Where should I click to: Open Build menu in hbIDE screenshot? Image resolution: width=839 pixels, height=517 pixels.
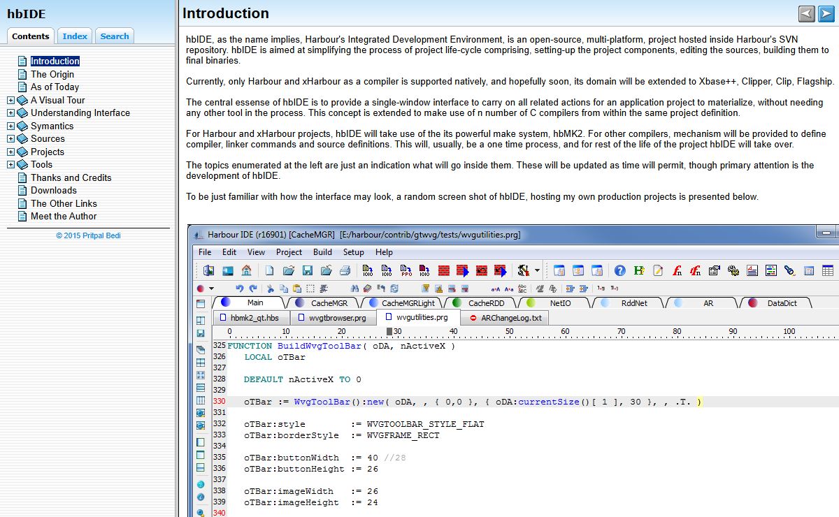pos(322,252)
